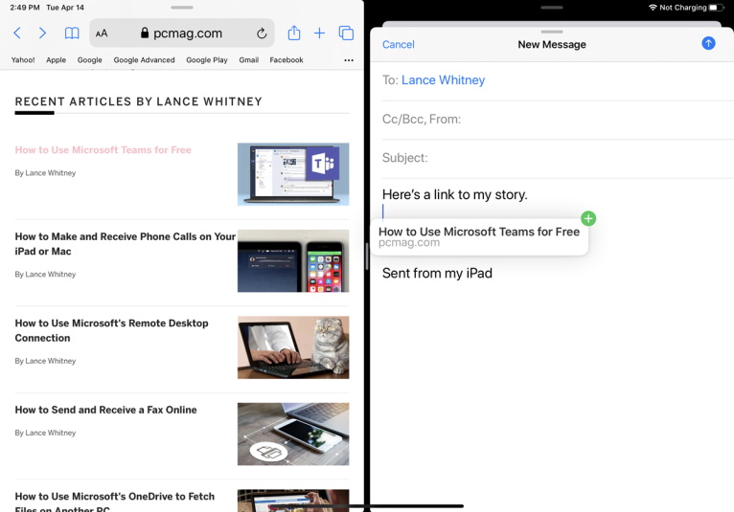This screenshot has width=734, height=512.
Task: Tap the 'Sent from my iPad' signature
Action: click(x=437, y=273)
